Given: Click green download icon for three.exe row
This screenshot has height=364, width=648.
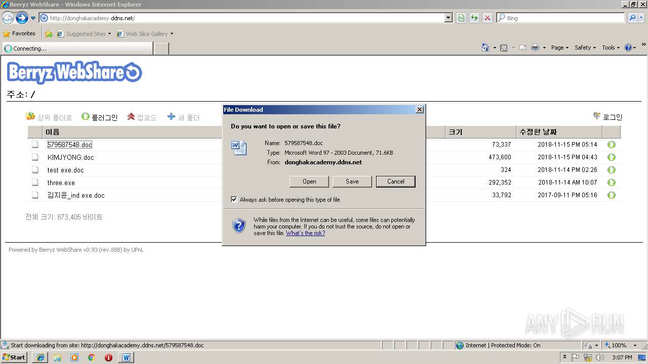Looking at the screenshot, I should coord(612,183).
